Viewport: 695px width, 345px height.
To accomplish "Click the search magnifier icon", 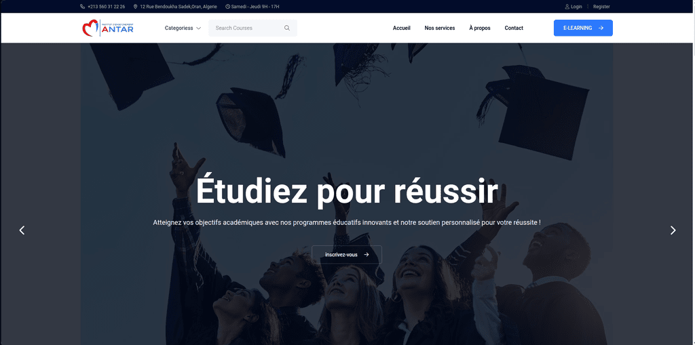I will (x=287, y=28).
